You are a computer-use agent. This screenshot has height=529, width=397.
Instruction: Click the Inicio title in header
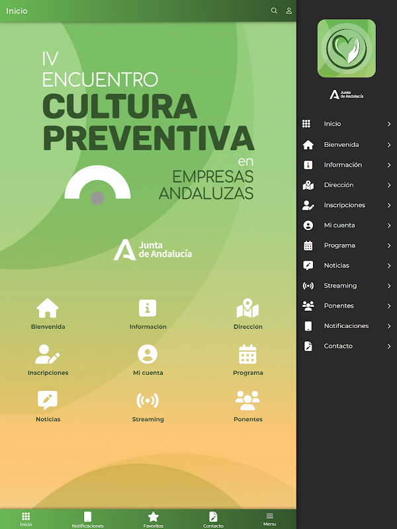[17, 11]
